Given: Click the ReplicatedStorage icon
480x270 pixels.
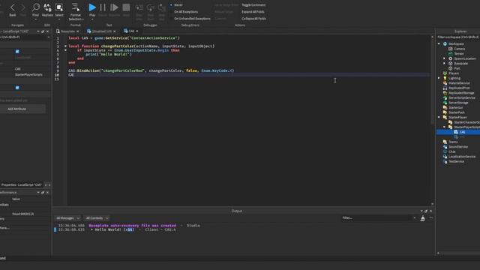Looking at the screenshot, I should click(x=445, y=93).
